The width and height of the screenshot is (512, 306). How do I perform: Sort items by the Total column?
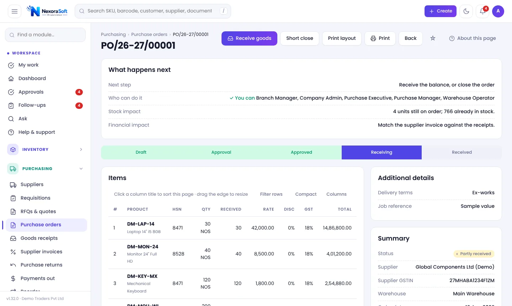(345, 209)
